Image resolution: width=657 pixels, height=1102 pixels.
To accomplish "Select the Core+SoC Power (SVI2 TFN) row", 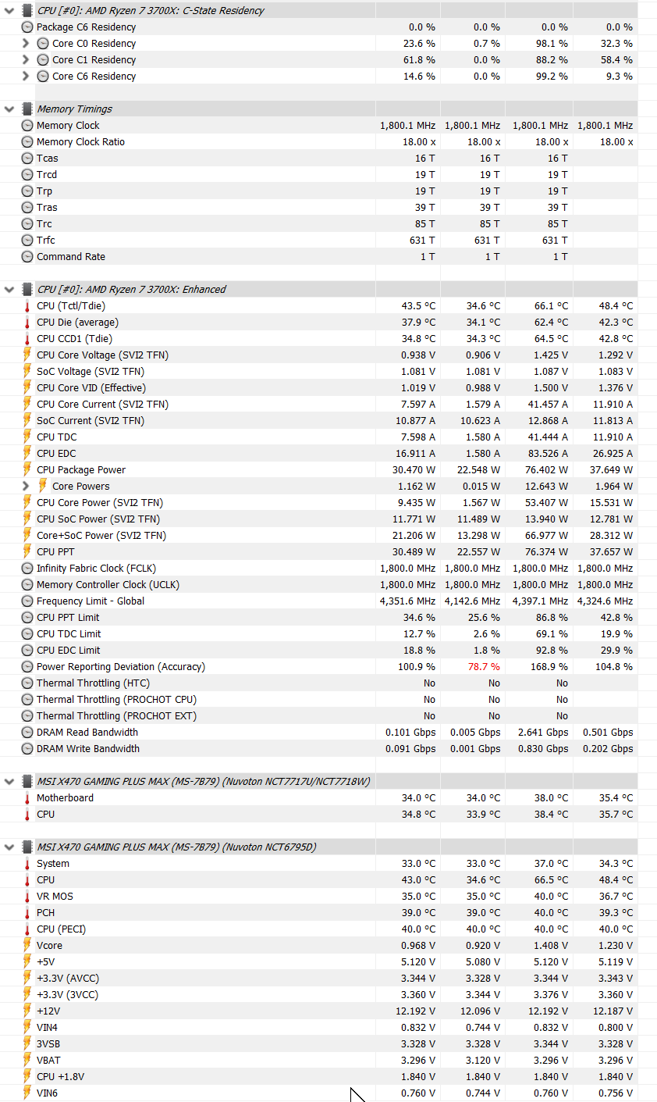I will pos(319,536).
